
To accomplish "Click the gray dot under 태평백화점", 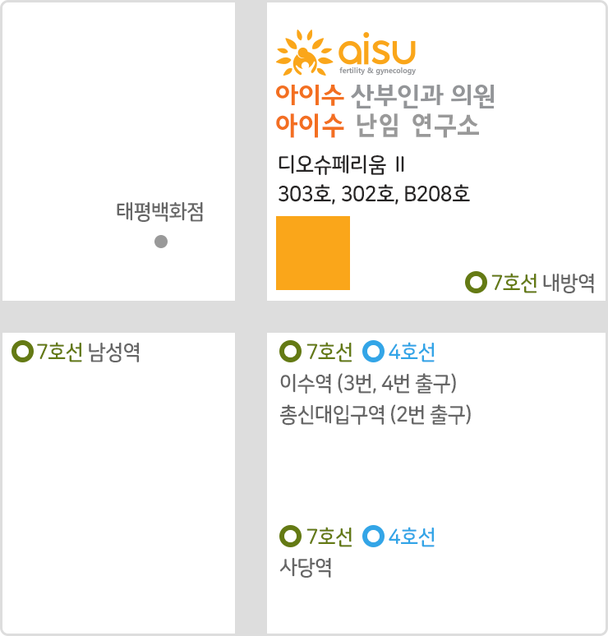I will tap(161, 242).
